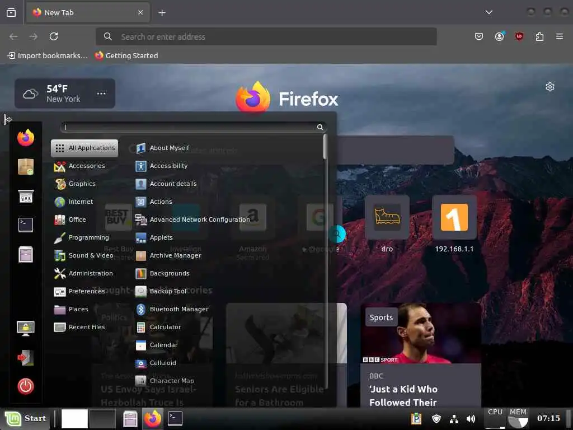This screenshot has width=573, height=430.
Task: Open a new Firefox tab with the plus
Action: [162, 13]
